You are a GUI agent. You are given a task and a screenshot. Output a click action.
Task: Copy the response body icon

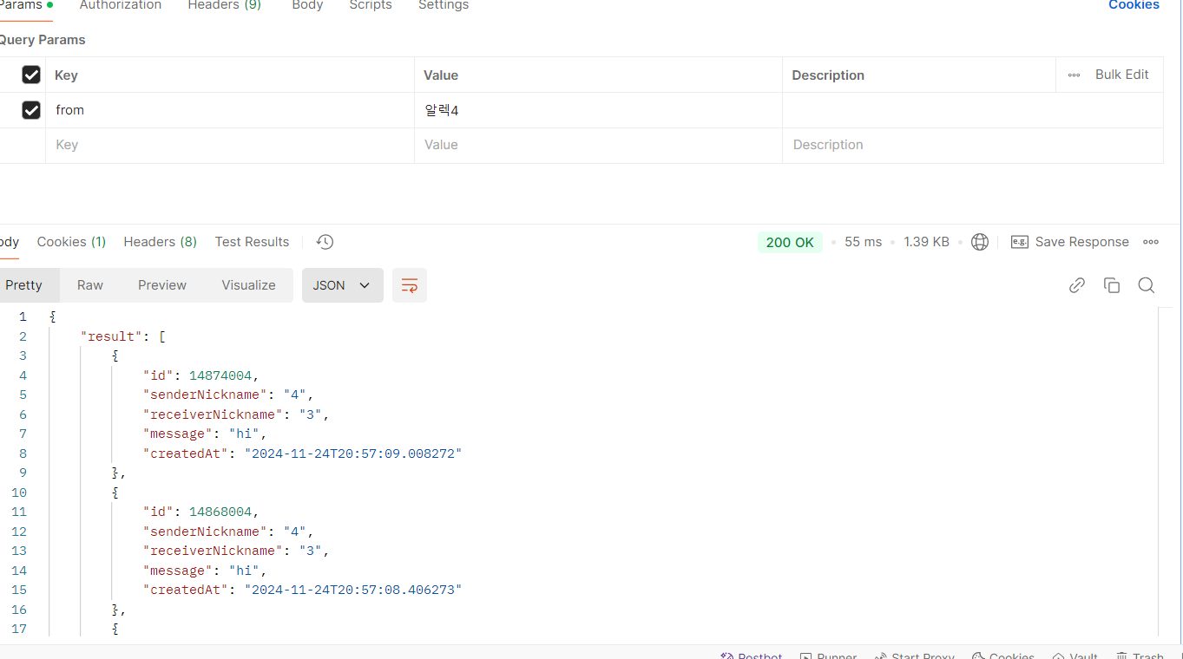[1112, 285]
